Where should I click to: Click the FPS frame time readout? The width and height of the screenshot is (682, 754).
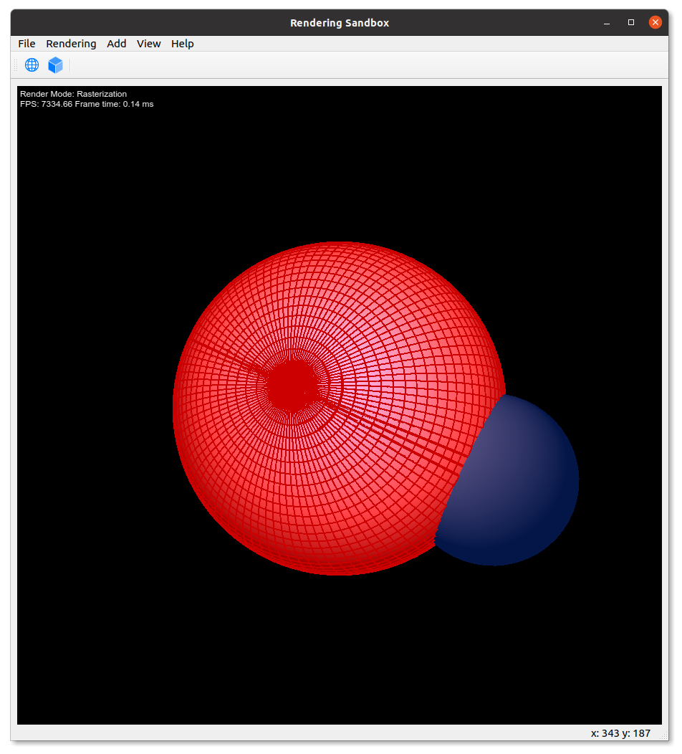(87, 104)
